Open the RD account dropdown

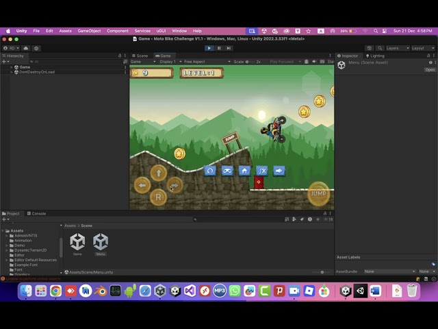click(11, 48)
